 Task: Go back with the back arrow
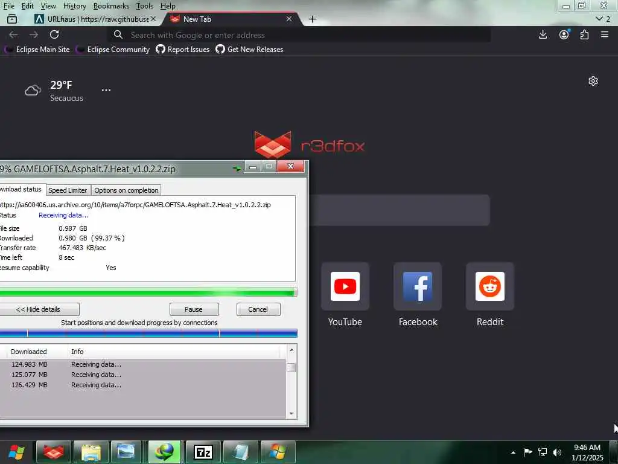(13, 34)
